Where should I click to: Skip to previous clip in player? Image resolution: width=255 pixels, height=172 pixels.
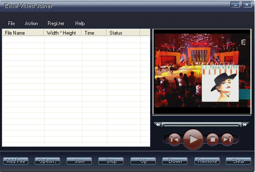pos(174,139)
